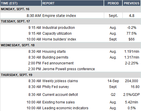This screenshot has height=111, width=141.
Task: Click the Capacity utilization report
Action: coord(57,34)
